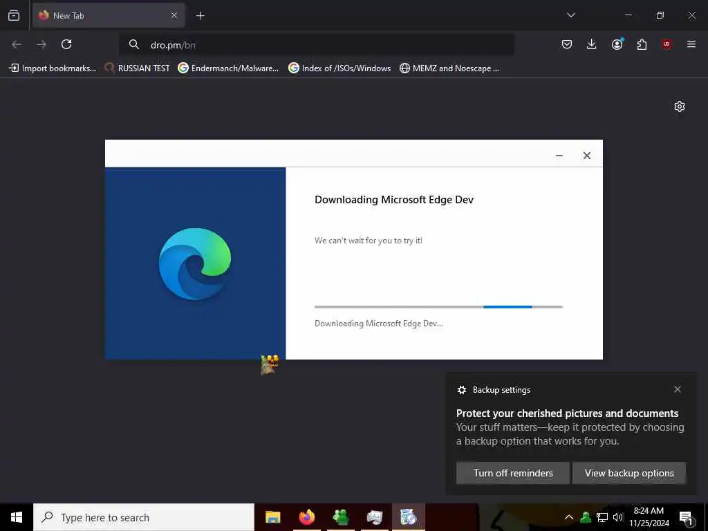Click the green user tray icon
This screenshot has height=531, width=708.
(586, 517)
